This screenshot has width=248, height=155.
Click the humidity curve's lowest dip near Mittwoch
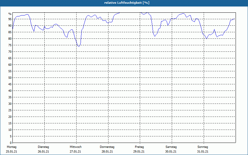point(79,46)
